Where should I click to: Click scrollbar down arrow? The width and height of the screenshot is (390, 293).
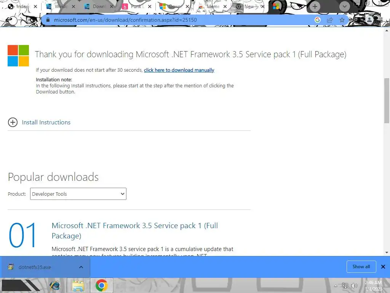[387, 253]
